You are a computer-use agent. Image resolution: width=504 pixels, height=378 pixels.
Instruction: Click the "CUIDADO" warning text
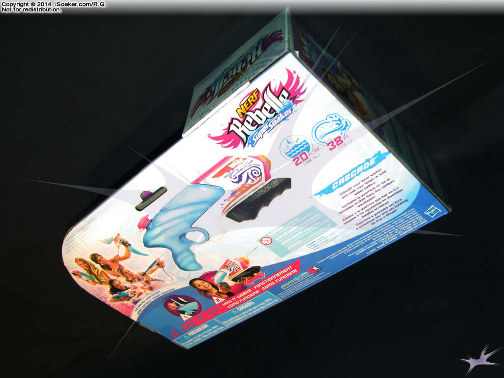pyautogui.click(x=247, y=306)
